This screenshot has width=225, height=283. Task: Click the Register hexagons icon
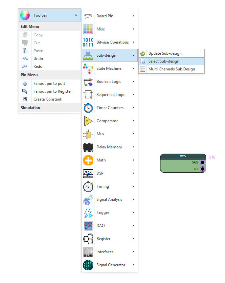[88, 239]
